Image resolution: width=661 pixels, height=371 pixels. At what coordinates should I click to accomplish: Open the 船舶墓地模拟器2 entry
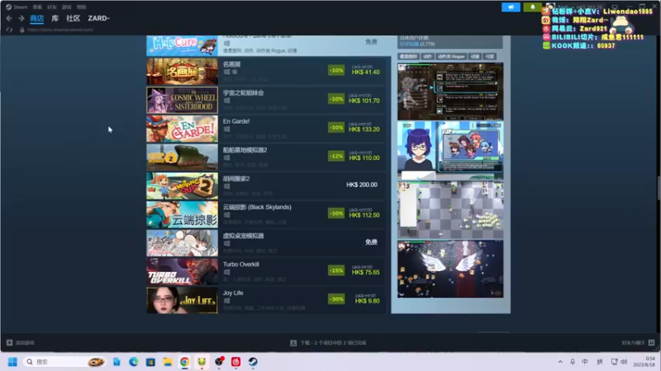point(266,157)
